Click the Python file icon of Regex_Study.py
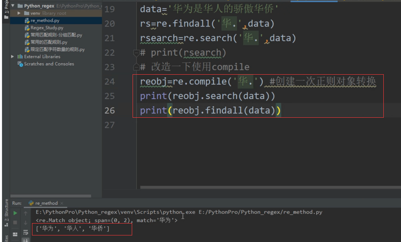The width and height of the screenshot is (401, 242). tap(27, 27)
